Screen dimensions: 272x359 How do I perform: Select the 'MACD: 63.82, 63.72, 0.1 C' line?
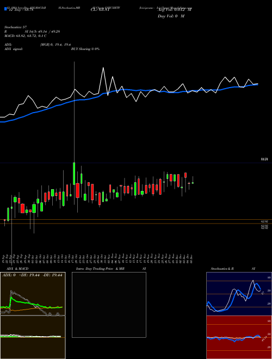[x=26, y=36]
